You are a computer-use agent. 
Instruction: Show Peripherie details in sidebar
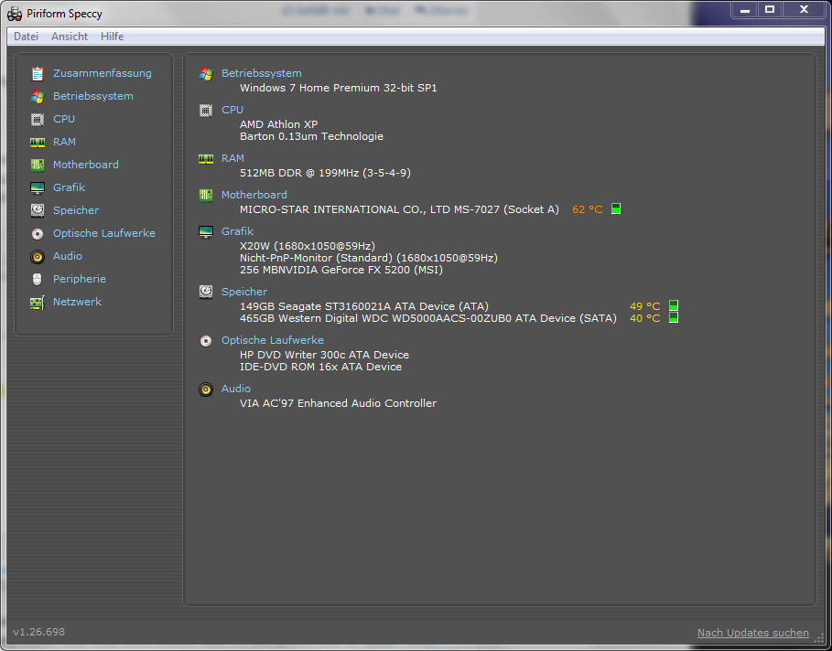(79, 279)
